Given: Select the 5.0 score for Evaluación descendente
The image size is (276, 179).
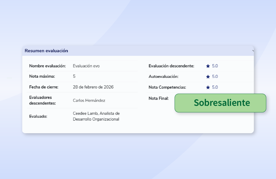Looking at the screenshot, I should (215, 66).
